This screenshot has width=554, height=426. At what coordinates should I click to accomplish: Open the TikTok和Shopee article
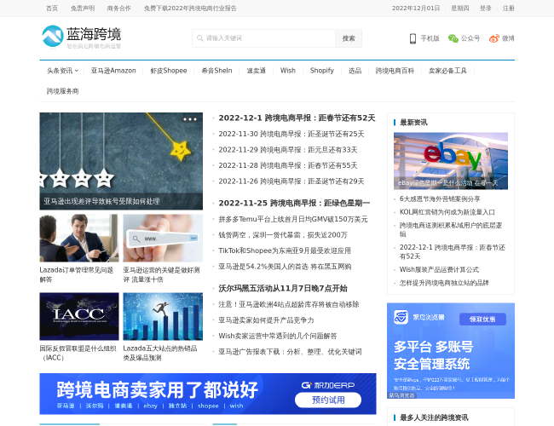tap(285, 250)
